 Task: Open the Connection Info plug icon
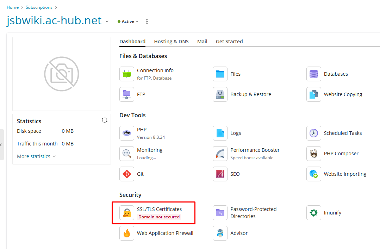click(x=126, y=74)
